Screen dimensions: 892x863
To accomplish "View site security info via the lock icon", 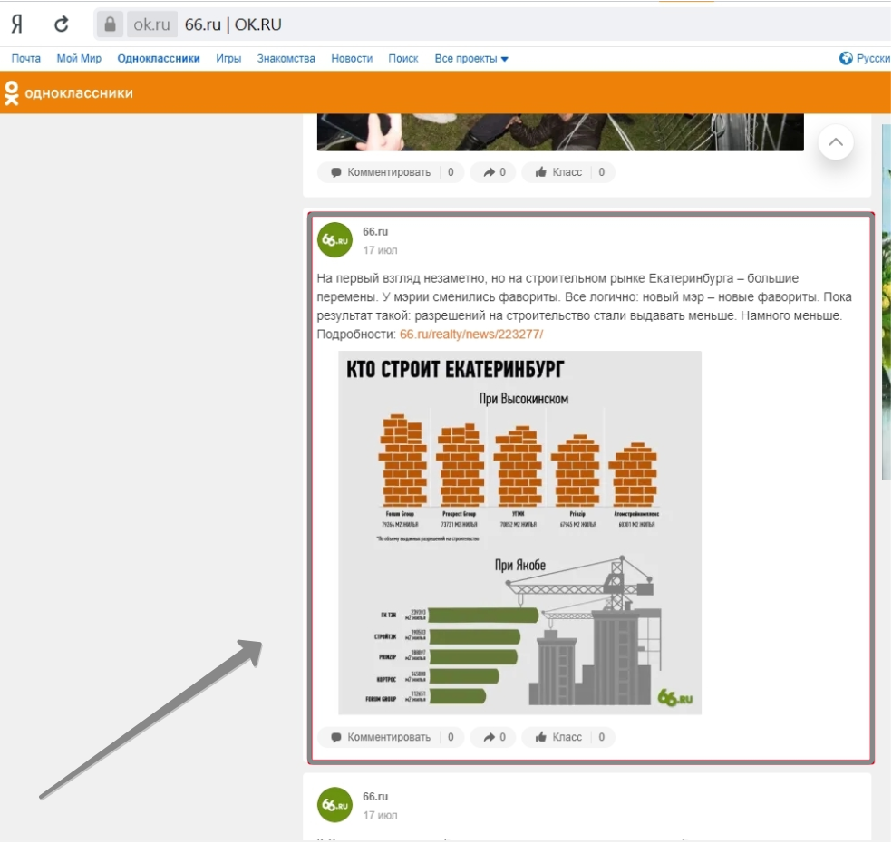I will (x=110, y=24).
